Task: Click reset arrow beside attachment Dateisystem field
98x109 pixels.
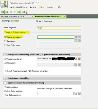Action: coord(79,65)
